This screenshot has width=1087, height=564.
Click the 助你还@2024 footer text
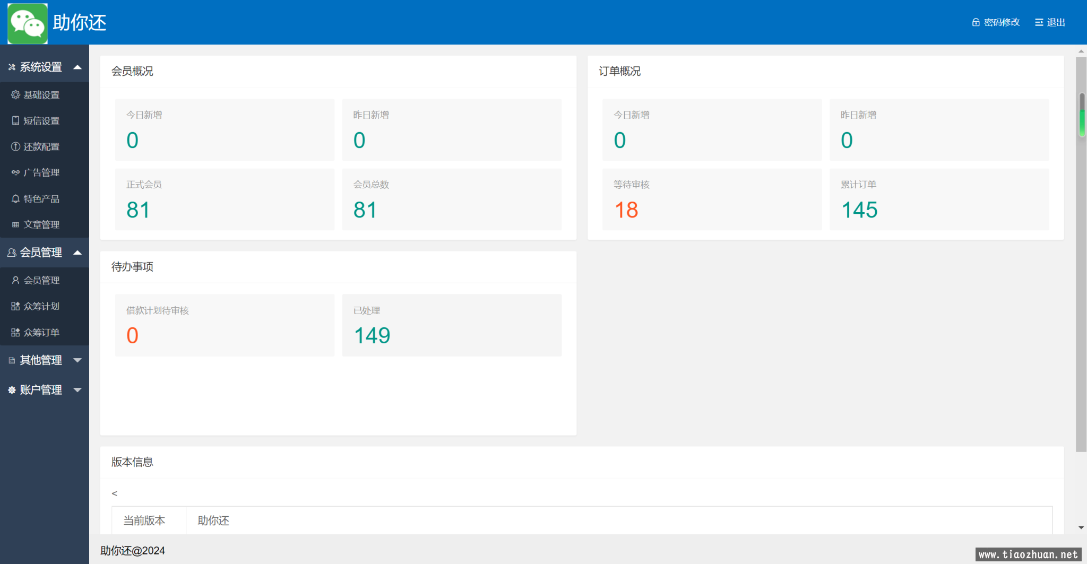[133, 551]
